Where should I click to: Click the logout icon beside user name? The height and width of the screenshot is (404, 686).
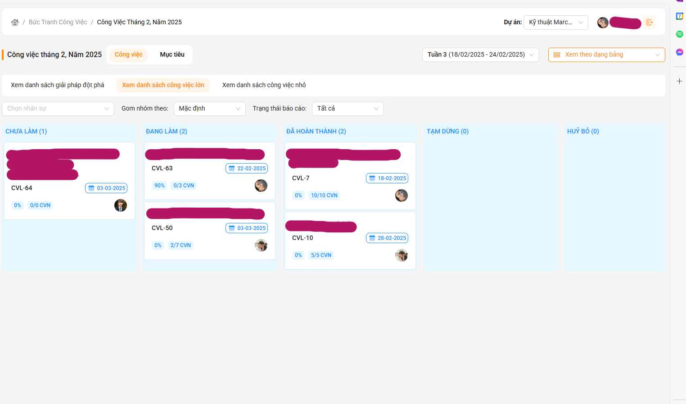click(x=649, y=22)
